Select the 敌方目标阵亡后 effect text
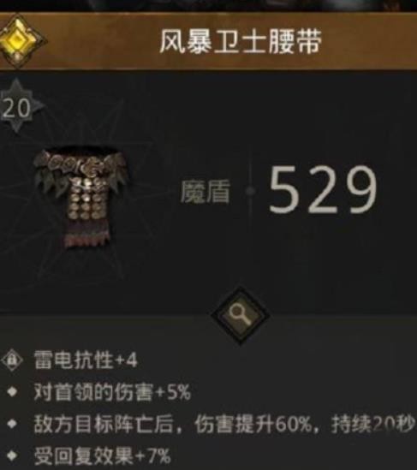Image resolution: width=417 pixels, height=470 pixels. click(x=104, y=424)
